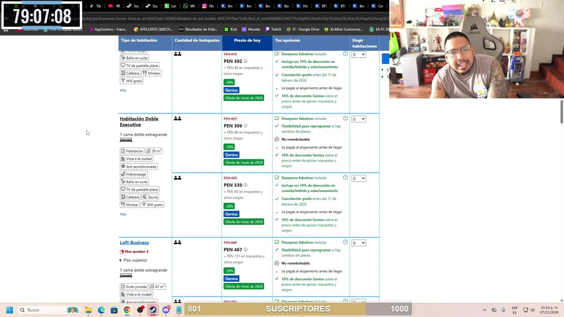Open the help icon beside PEN 306 options

click(x=345, y=118)
